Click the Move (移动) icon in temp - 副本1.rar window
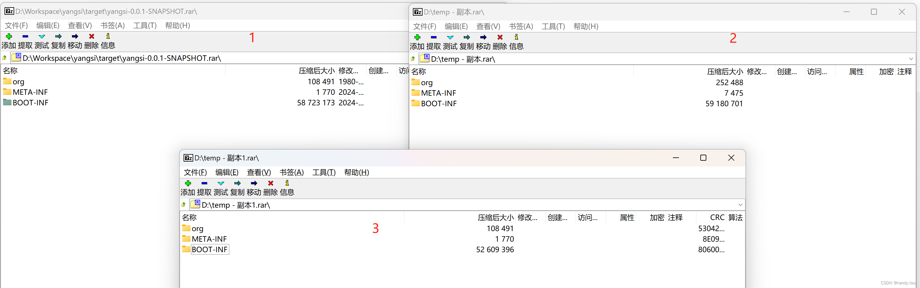 click(x=254, y=183)
